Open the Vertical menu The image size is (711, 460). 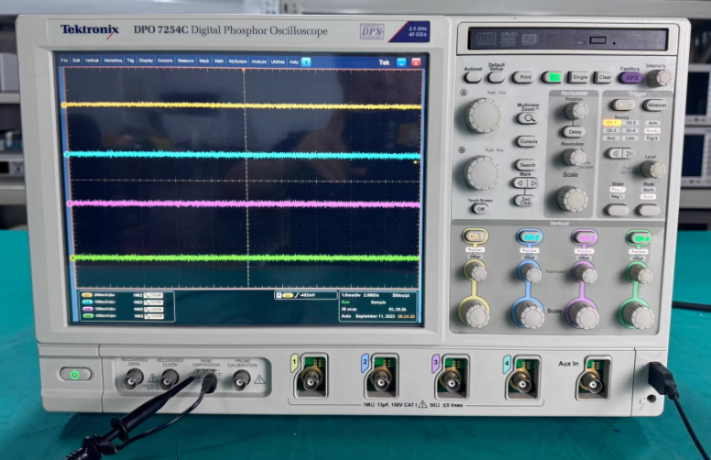pos(92,60)
